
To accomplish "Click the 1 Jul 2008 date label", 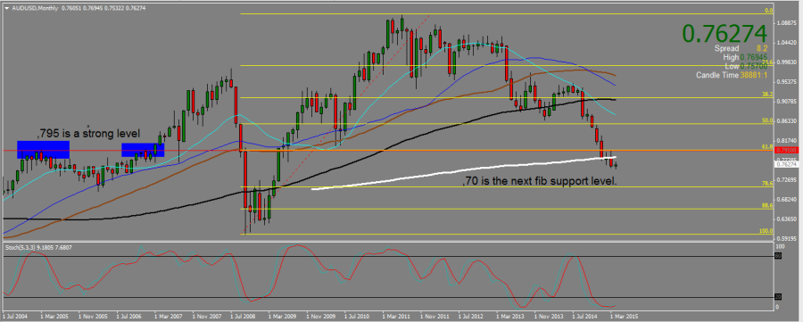I will pos(244,316).
